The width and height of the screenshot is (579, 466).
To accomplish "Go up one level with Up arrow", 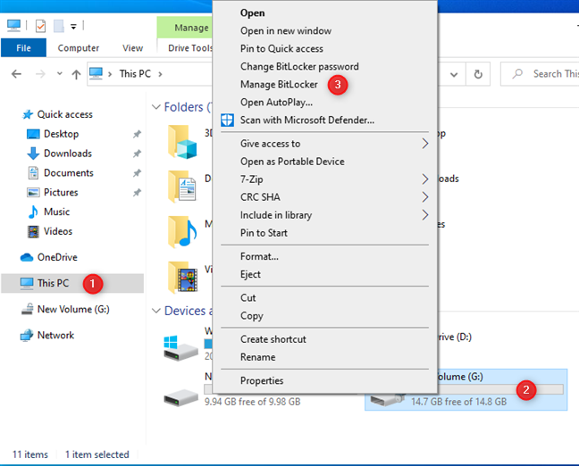I will [76, 74].
